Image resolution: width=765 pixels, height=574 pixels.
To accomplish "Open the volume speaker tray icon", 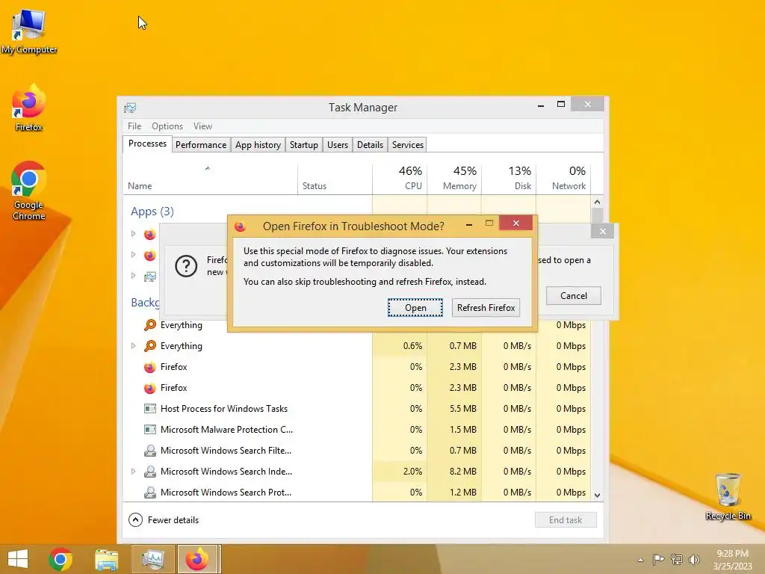I will [694, 559].
